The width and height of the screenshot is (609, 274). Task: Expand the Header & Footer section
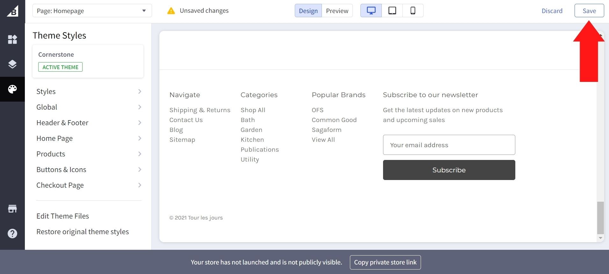[x=88, y=123]
